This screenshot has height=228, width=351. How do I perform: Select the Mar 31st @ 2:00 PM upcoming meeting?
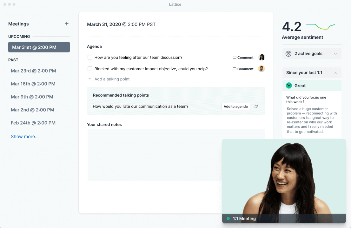click(39, 47)
